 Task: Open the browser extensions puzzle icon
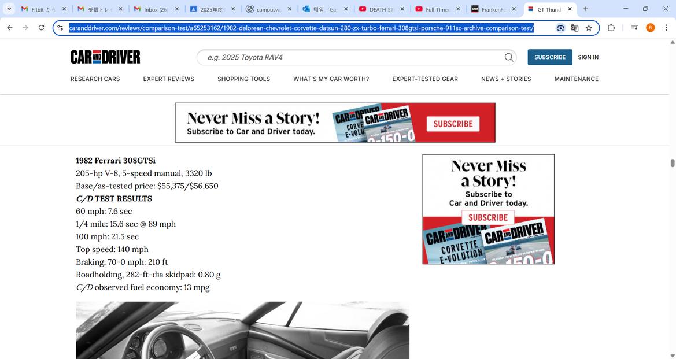(x=611, y=28)
